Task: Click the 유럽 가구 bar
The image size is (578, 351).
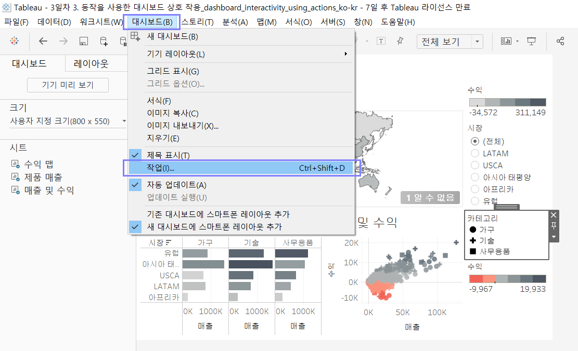Action: [195, 253]
